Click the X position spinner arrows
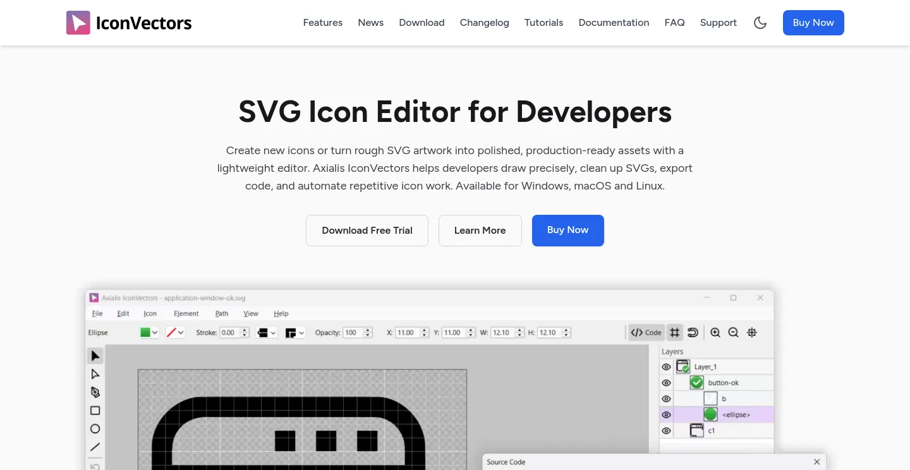Image resolution: width=910 pixels, height=470 pixels. point(424,332)
